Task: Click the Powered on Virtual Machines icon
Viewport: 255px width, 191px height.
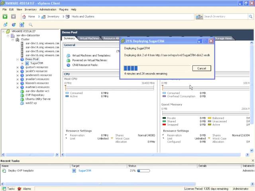Action: click(x=68, y=60)
